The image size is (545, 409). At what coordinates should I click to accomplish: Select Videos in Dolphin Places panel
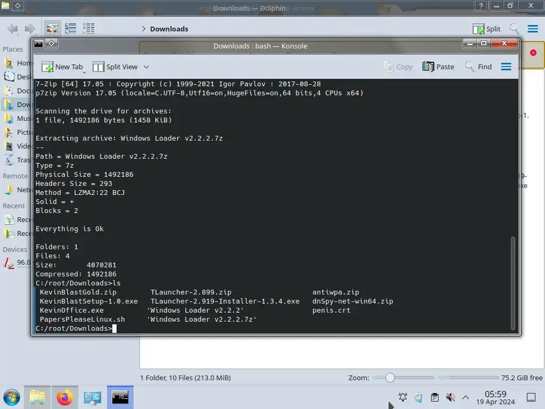tap(18, 146)
